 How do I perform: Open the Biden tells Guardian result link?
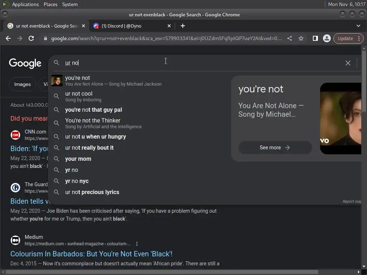29,201
